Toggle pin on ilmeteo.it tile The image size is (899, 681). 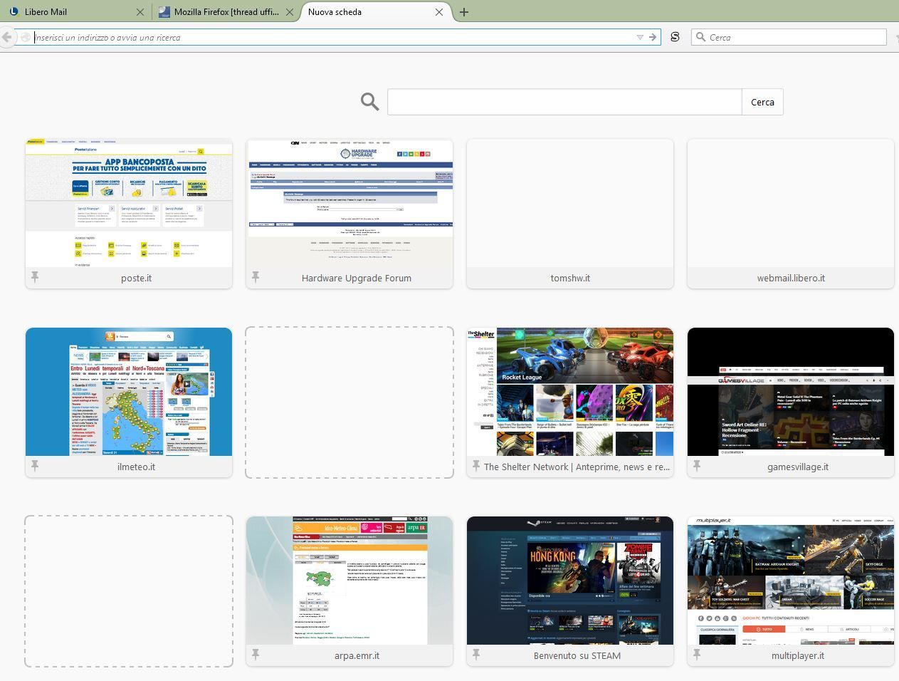[35, 466]
